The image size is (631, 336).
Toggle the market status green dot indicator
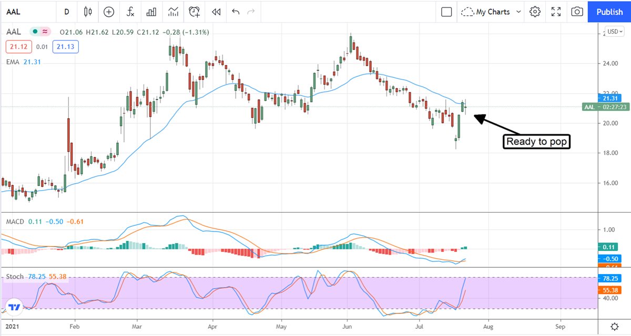[x=35, y=32]
